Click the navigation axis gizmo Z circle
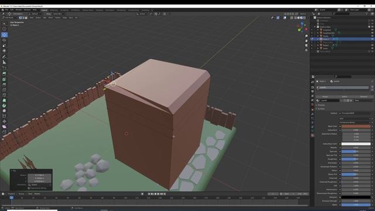Image resolution: width=375 pixels, height=211 pixels. pyautogui.click(x=302, y=24)
